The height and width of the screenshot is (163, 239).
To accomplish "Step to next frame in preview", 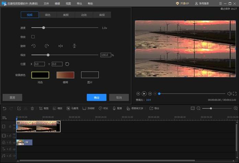I will pos(150,94).
